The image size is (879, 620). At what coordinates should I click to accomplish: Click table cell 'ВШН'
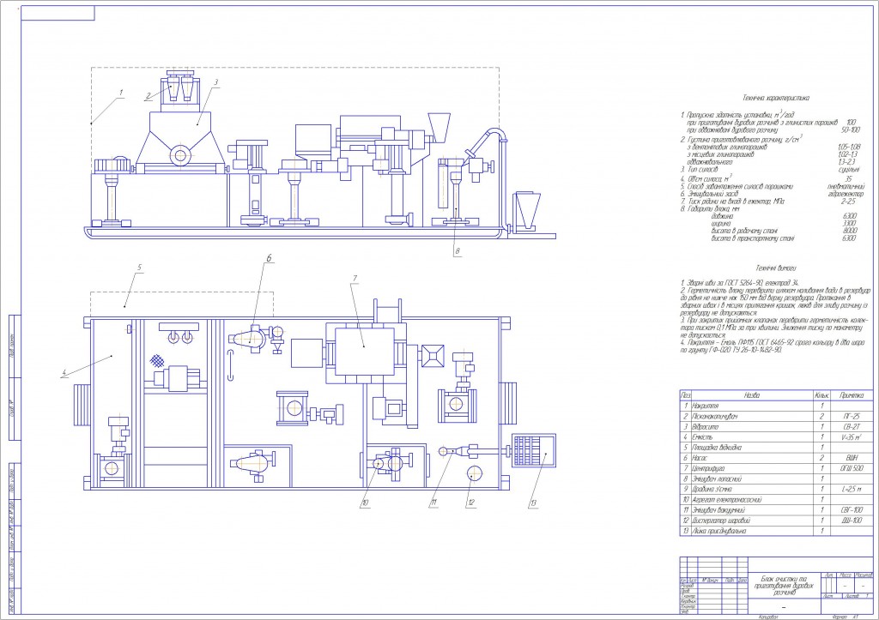point(852,458)
